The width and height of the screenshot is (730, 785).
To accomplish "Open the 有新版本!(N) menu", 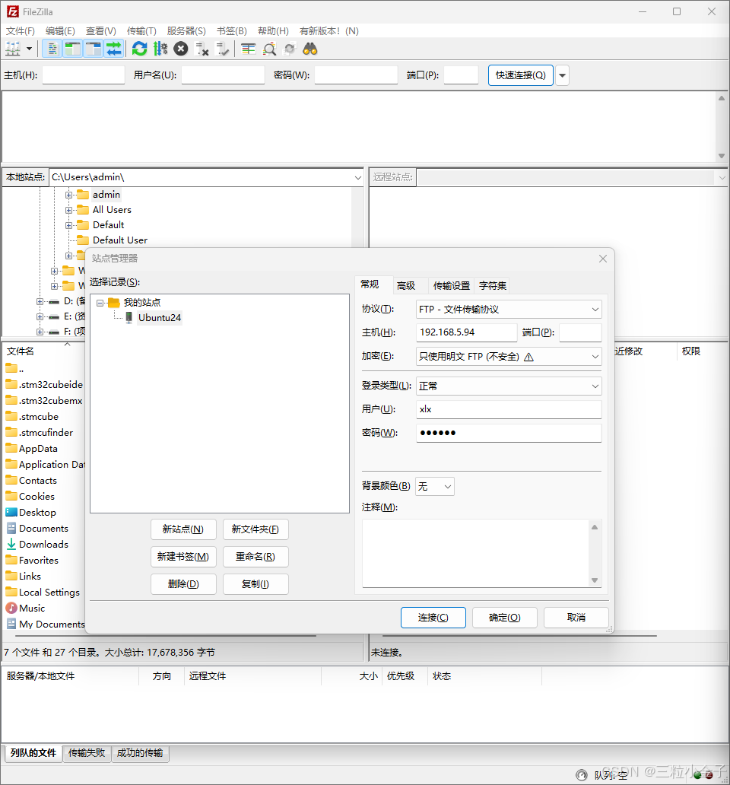I will 328,31.
